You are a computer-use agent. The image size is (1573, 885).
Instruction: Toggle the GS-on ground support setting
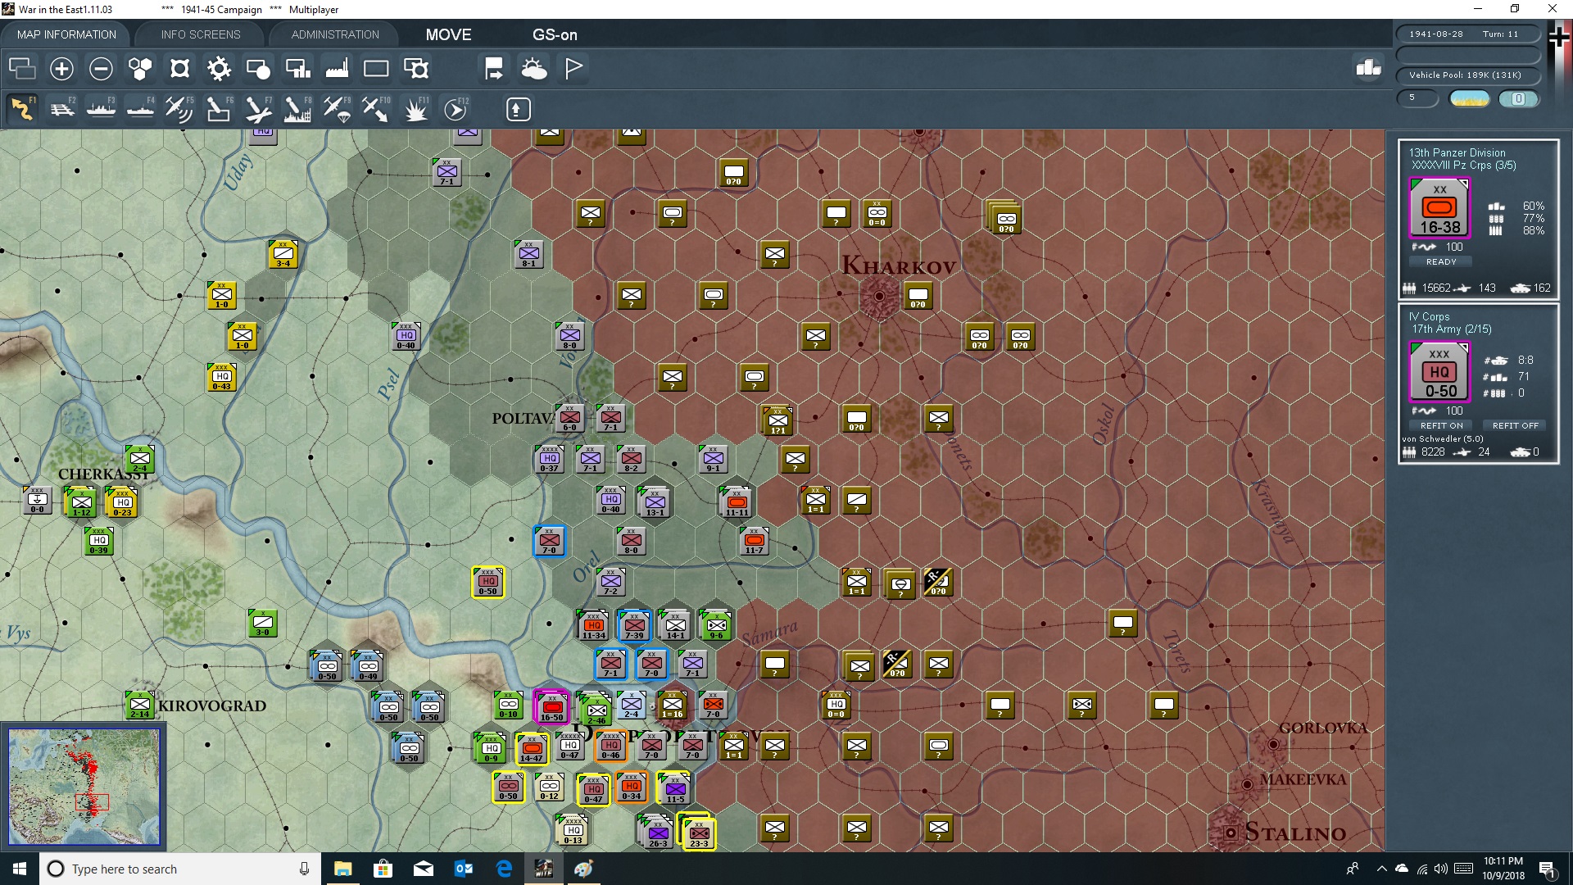(x=555, y=34)
